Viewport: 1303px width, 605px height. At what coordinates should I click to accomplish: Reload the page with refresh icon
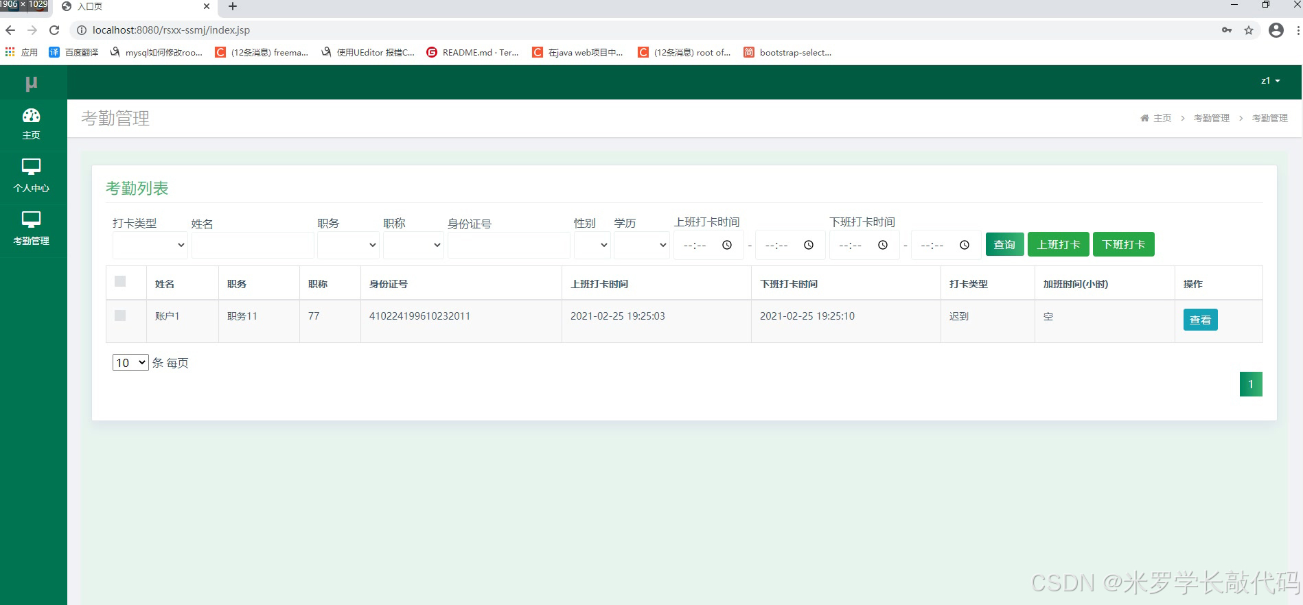click(x=54, y=30)
